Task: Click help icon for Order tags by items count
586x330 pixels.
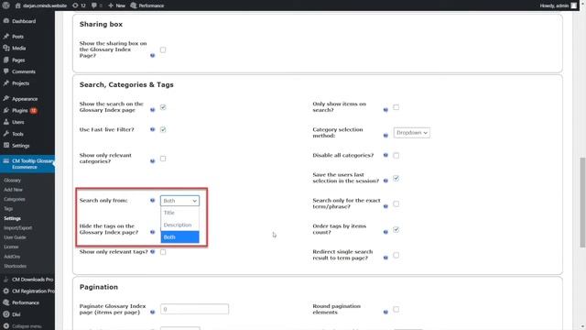Action: coord(385,232)
